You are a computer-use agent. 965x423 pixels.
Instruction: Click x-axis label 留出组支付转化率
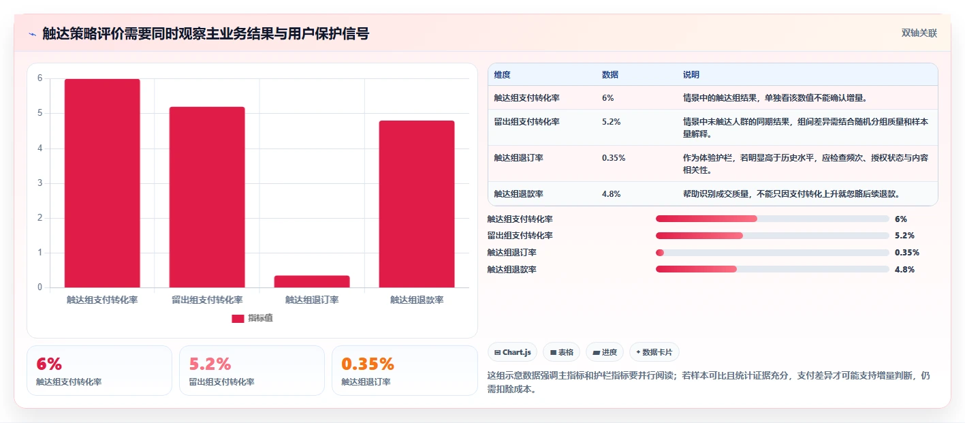point(207,300)
